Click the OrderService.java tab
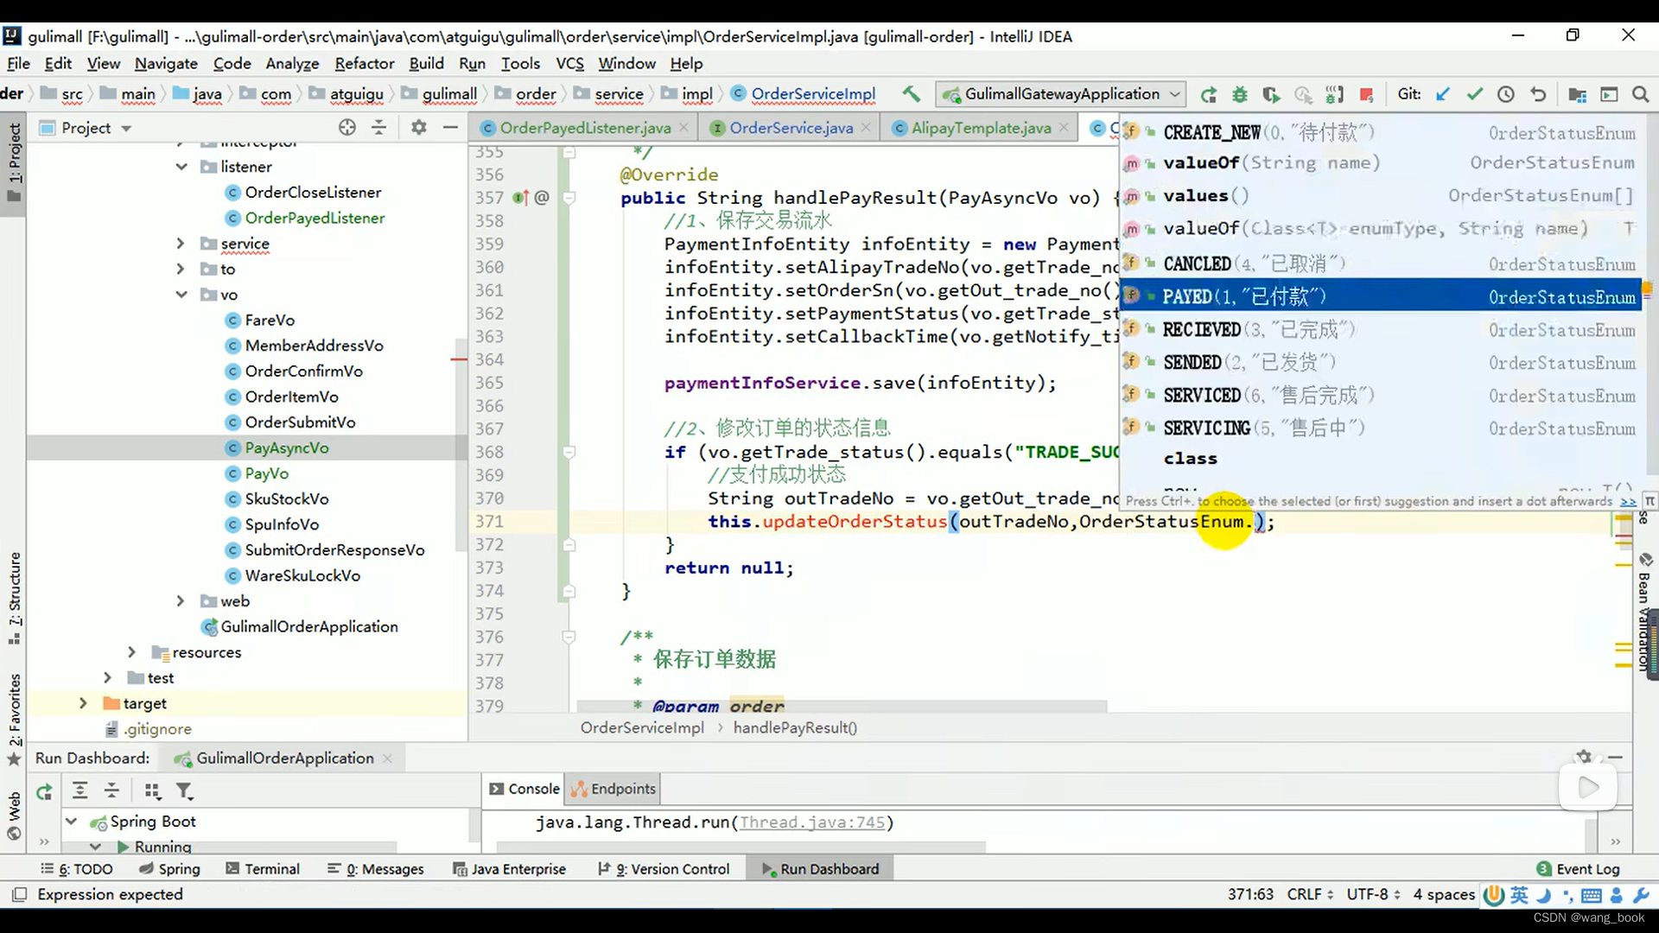The height and width of the screenshot is (933, 1659). (x=791, y=128)
